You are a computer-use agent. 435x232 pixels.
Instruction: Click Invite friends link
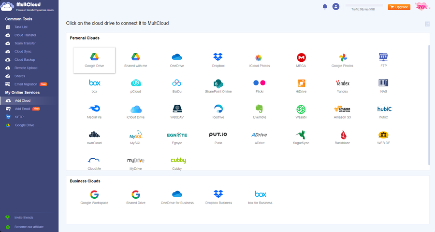(24, 218)
